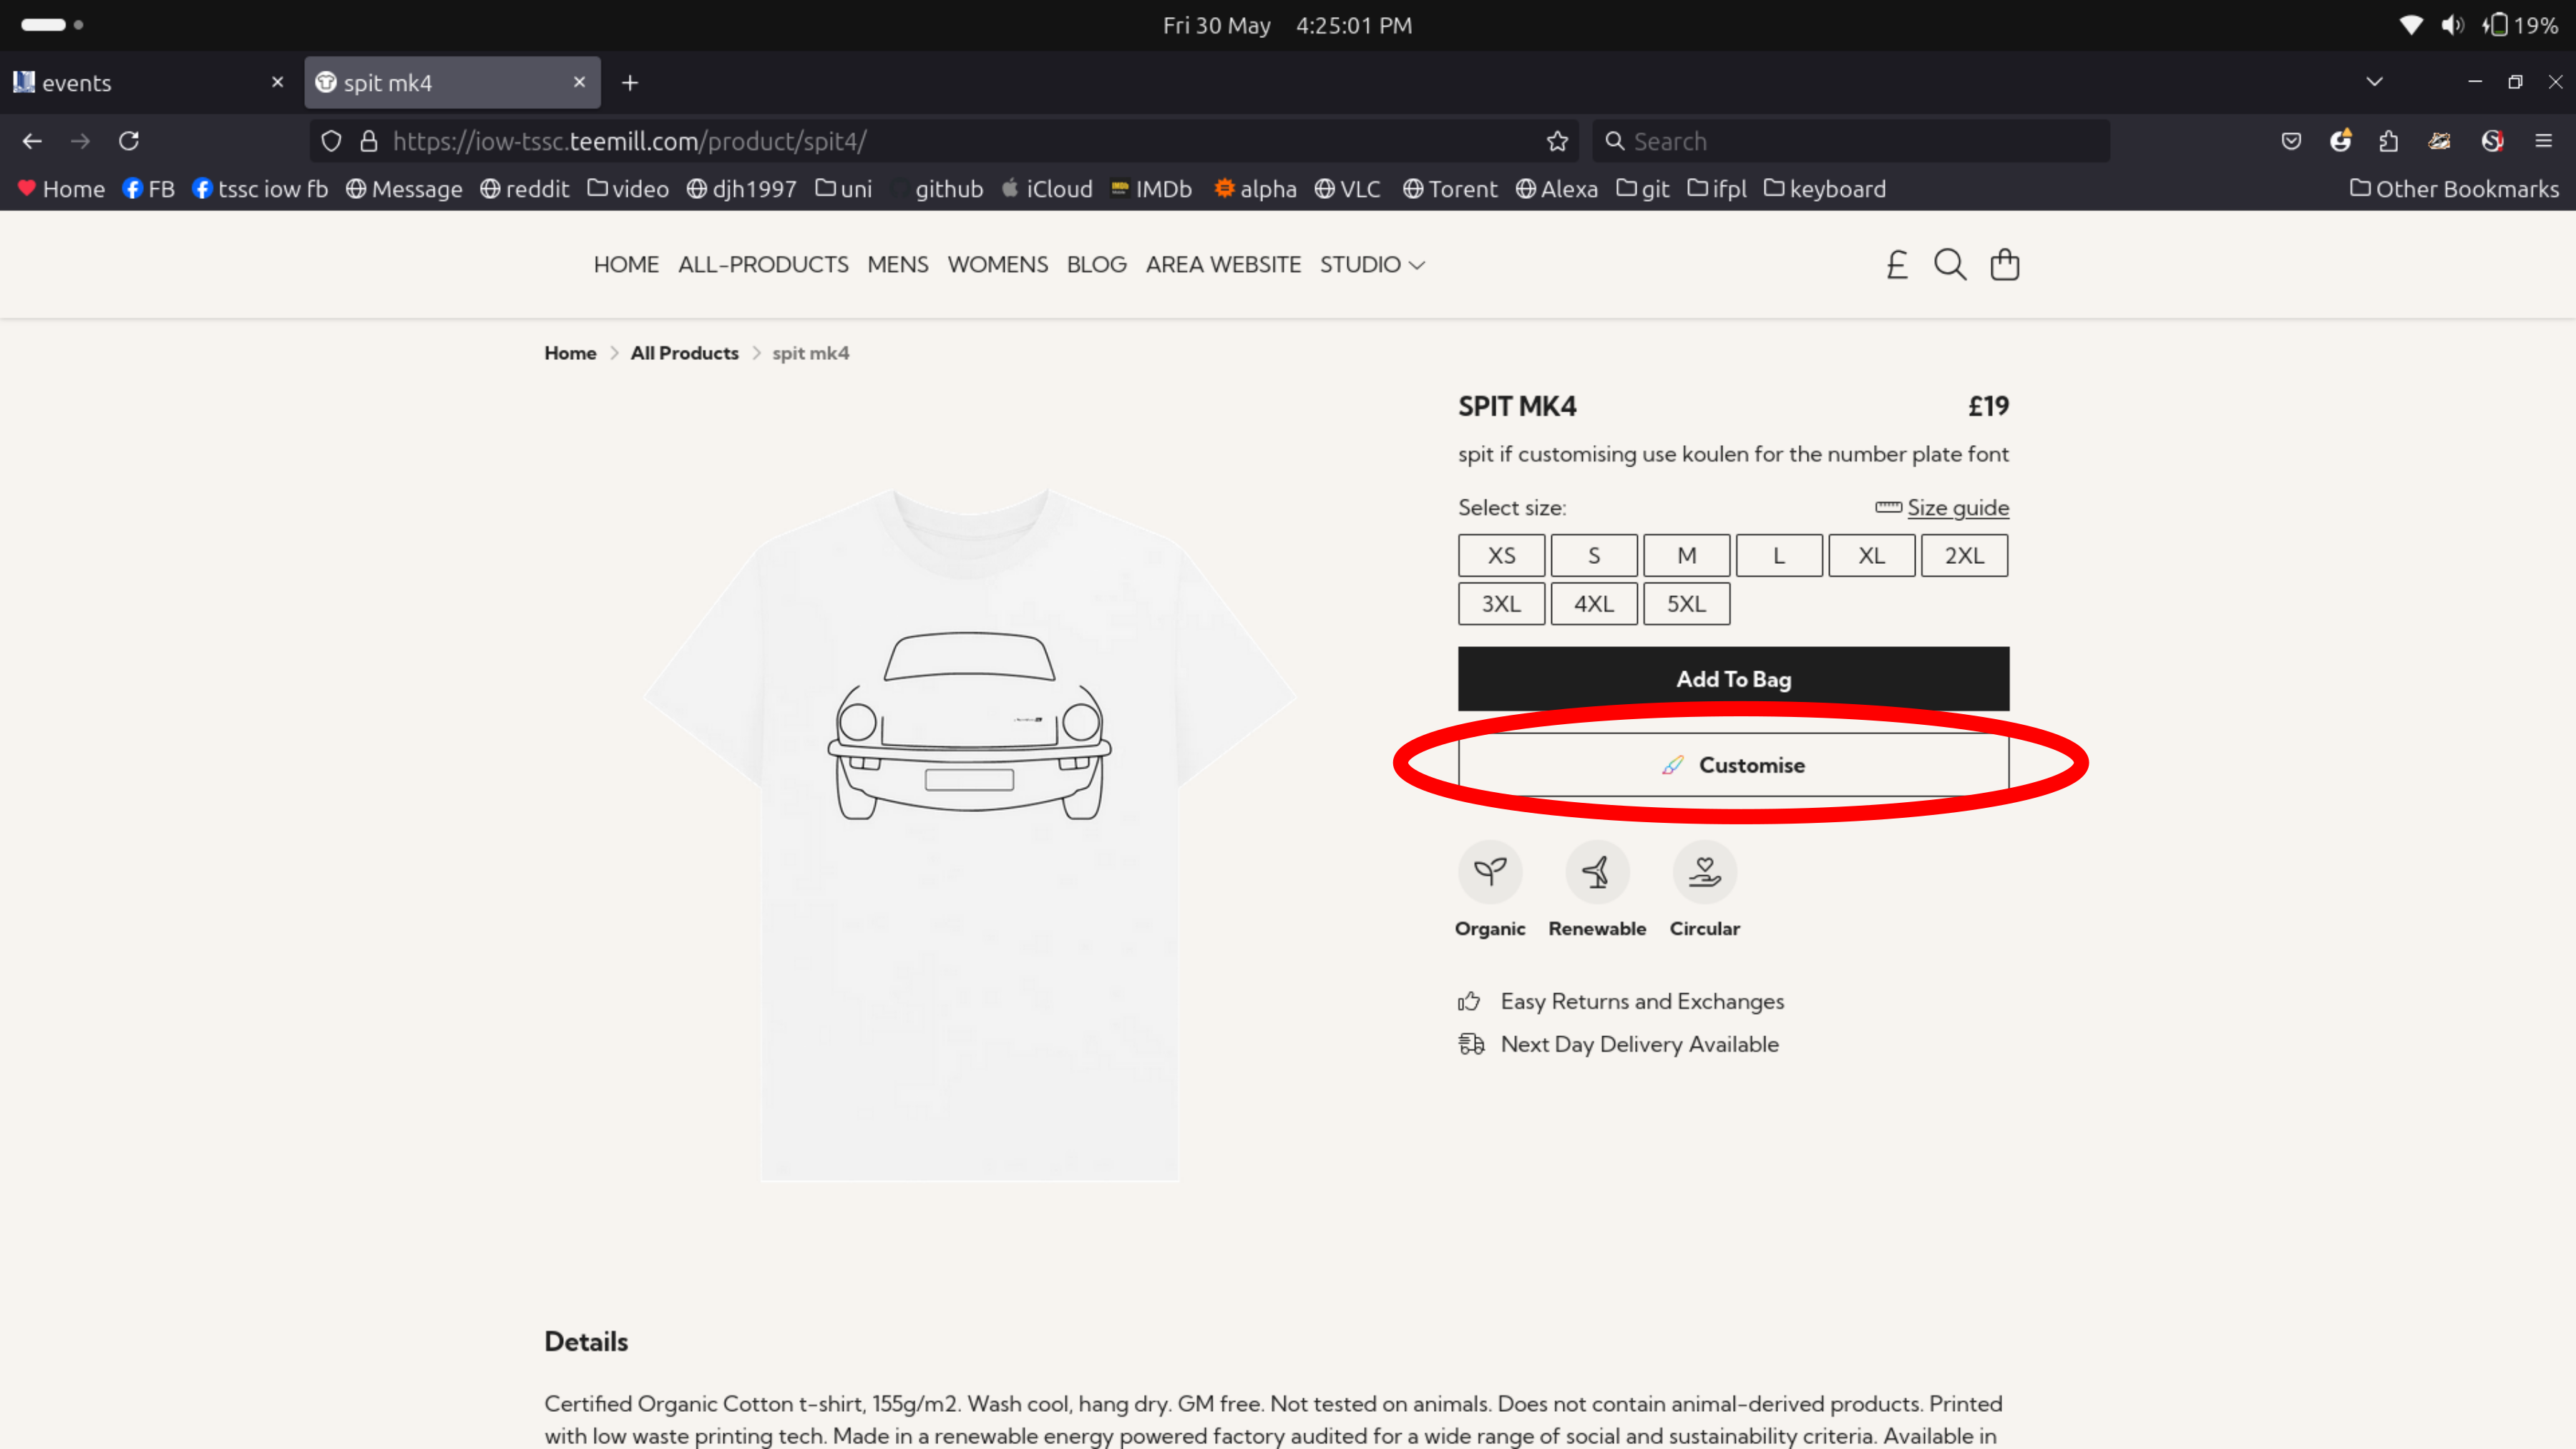
Task: Click the t-shirt product image
Action: 969,835
